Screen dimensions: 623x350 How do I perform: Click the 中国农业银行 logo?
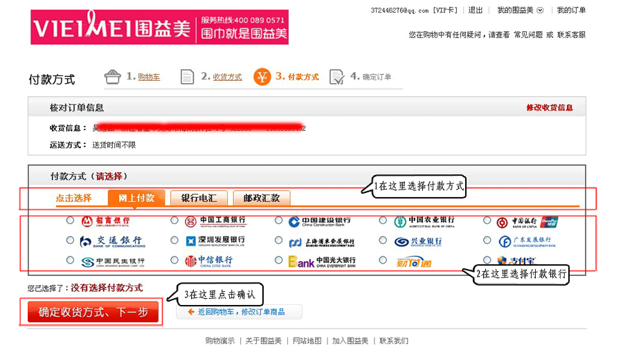(424, 222)
